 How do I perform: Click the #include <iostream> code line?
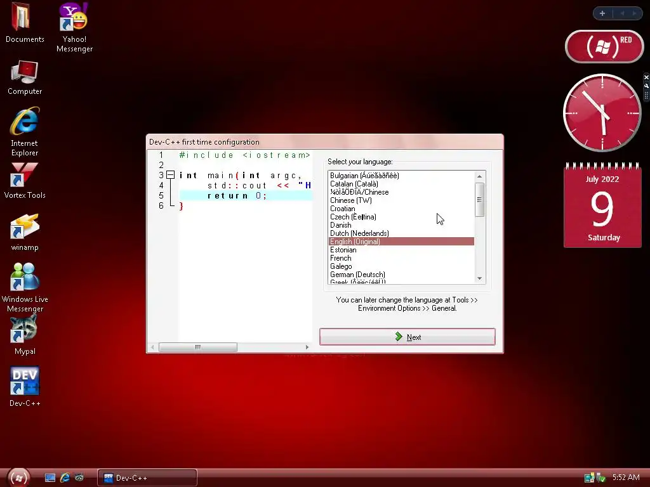coord(244,155)
